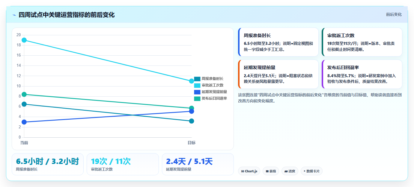The height and width of the screenshot is (187, 414).
Task: Click y-axis label 0
Action: point(19,137)
